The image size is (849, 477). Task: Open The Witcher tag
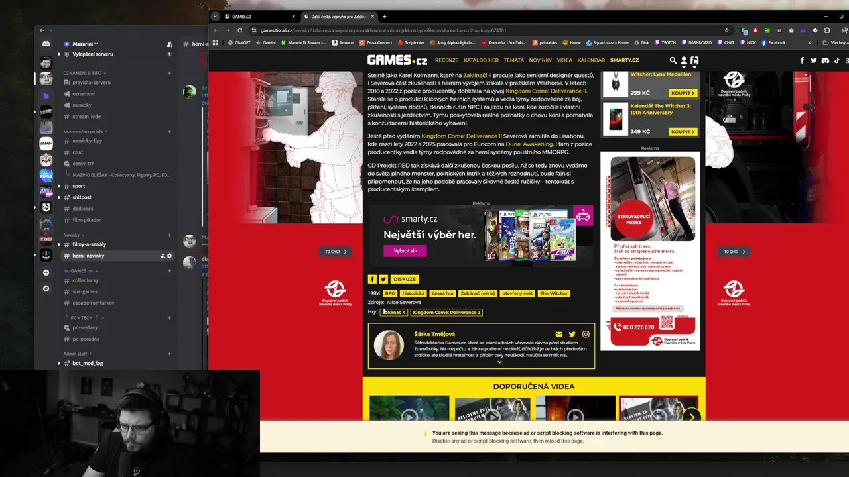554,293
